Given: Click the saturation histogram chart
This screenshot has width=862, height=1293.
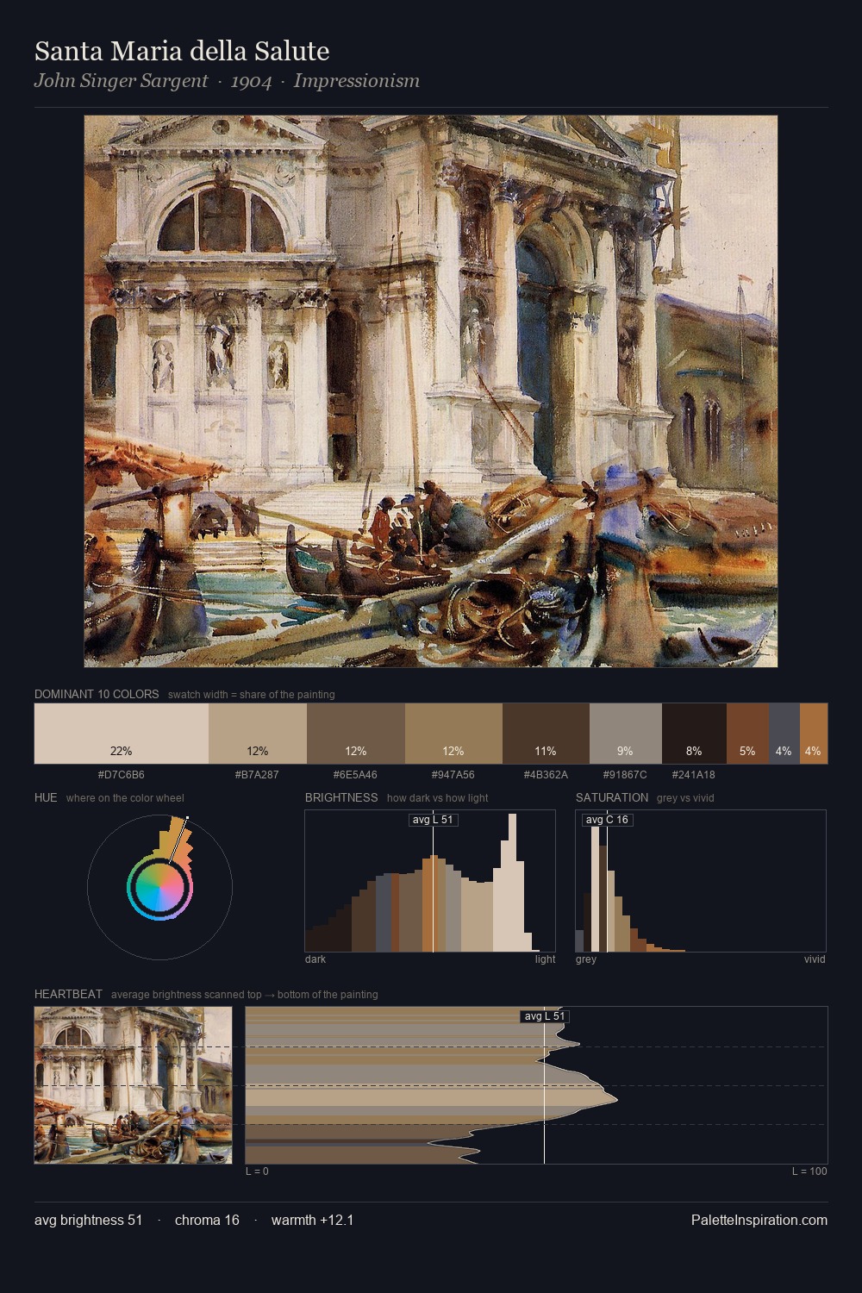Looking at the screenshot, I should click(x=701, y=881).
